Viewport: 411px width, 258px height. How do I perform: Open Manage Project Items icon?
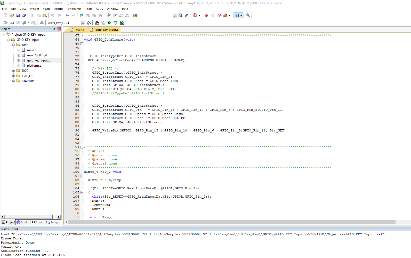click(97, 23)
